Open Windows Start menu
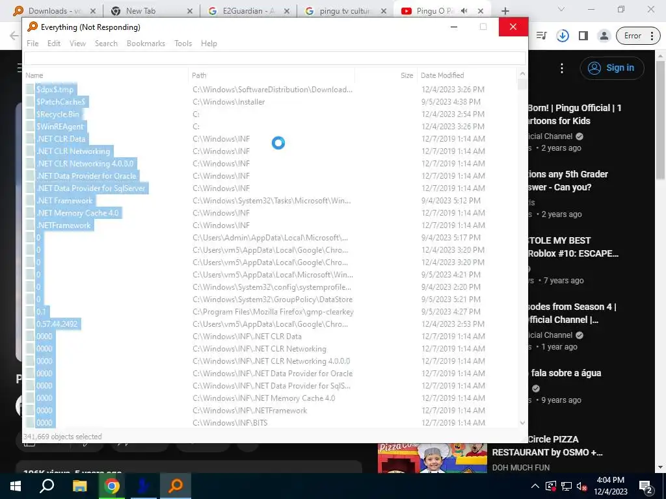This screenshot has width=666, height=499. point(16,486)
